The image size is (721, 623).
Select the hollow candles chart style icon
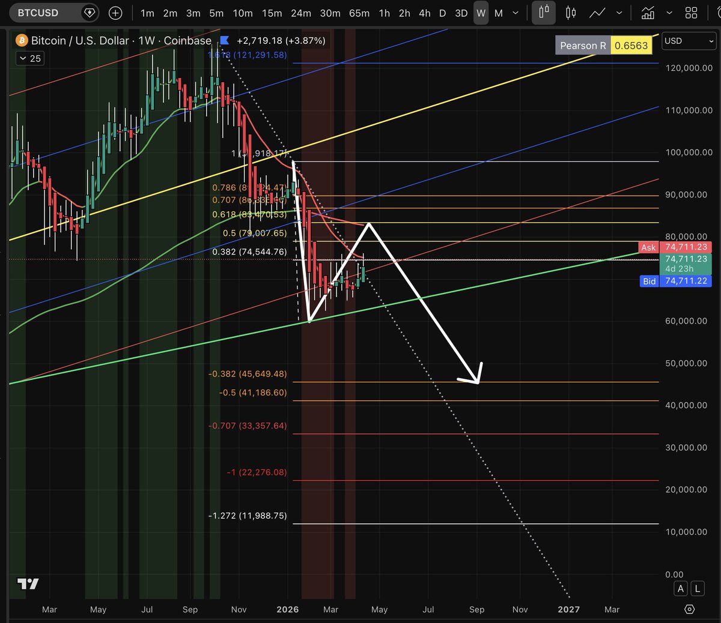tap(571, 13)
